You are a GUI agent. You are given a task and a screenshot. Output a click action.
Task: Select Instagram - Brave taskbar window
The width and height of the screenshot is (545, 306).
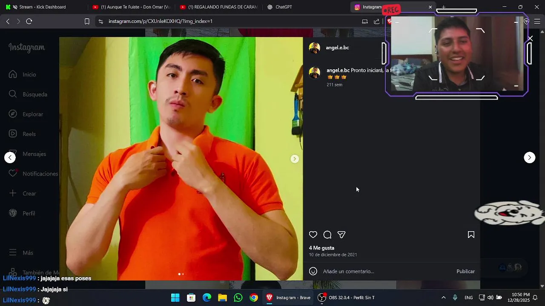pyautogui.click(x=288, y=297)
